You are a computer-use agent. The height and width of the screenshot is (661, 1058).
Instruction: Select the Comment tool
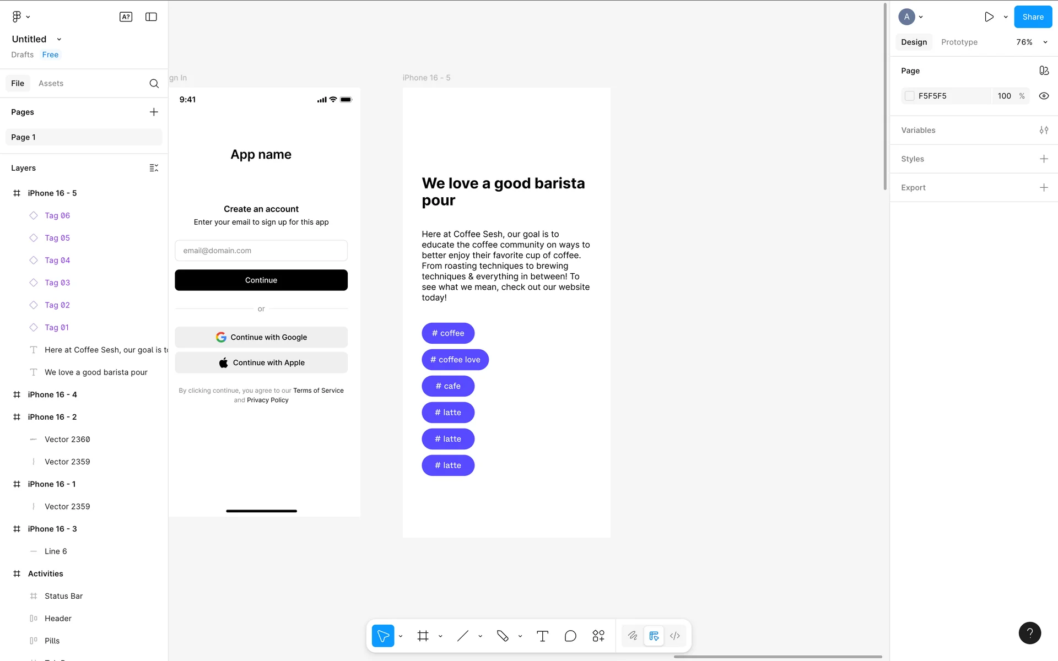[x=570, y=636]
